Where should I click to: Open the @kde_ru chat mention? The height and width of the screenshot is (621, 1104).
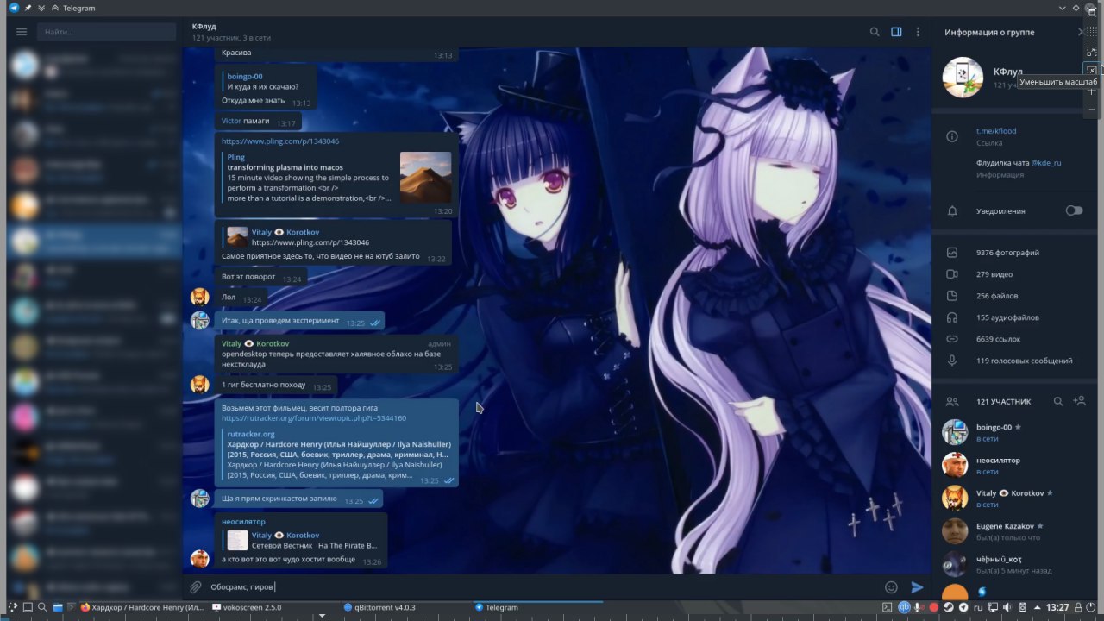coord(1046,162)
